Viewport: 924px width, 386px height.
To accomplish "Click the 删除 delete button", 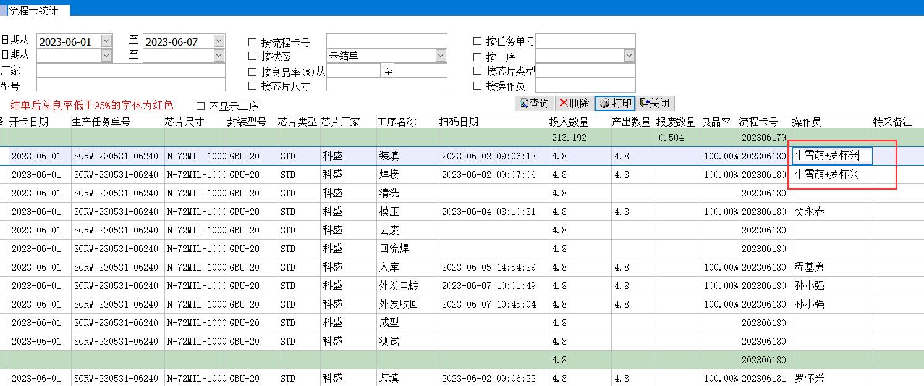I will [574, 103].
